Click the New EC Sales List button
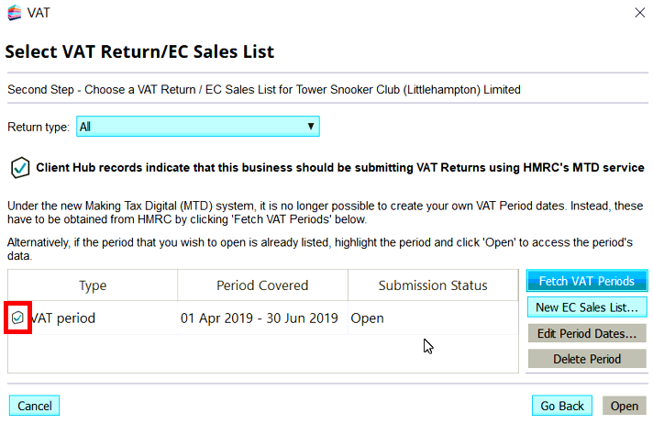 click(x=587, y=307)
